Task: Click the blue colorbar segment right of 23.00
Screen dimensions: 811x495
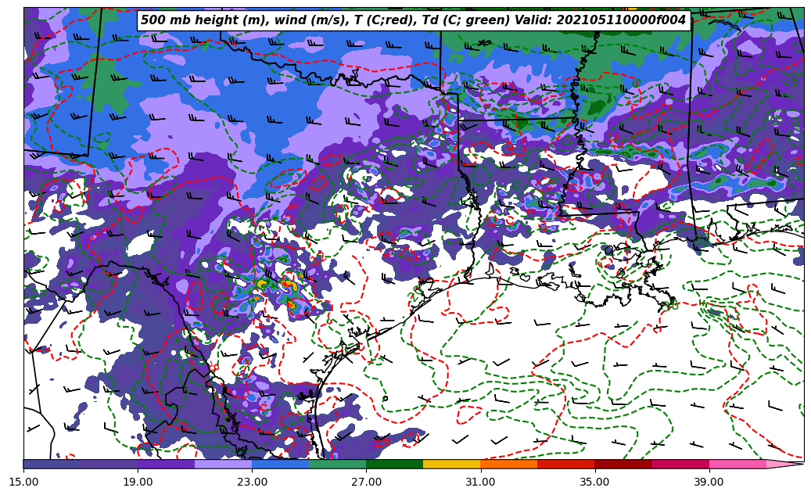Action: [280, 464]
